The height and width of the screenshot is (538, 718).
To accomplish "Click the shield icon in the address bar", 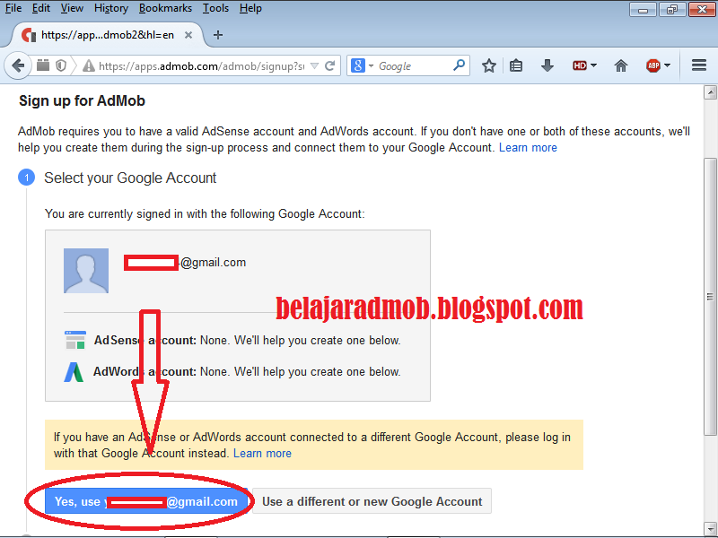I will coord(61,65).
